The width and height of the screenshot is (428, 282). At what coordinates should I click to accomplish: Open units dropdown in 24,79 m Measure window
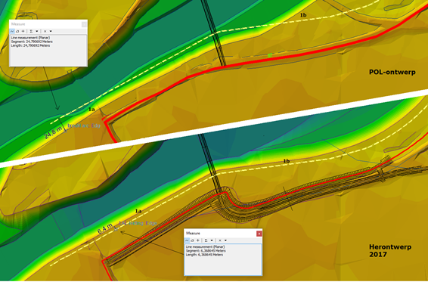tap(37, 32)
